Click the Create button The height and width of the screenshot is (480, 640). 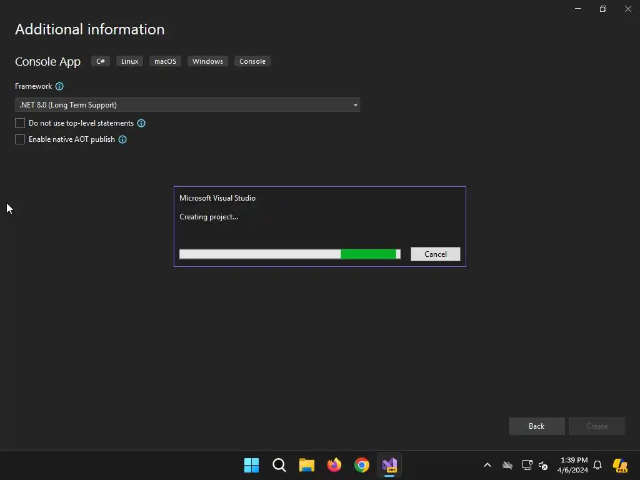tap(597, 426)
